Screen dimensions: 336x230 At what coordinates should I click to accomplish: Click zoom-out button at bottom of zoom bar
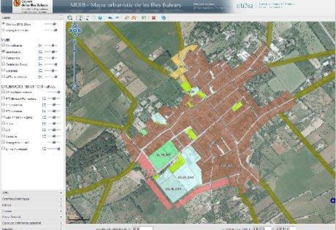point(75,86)
